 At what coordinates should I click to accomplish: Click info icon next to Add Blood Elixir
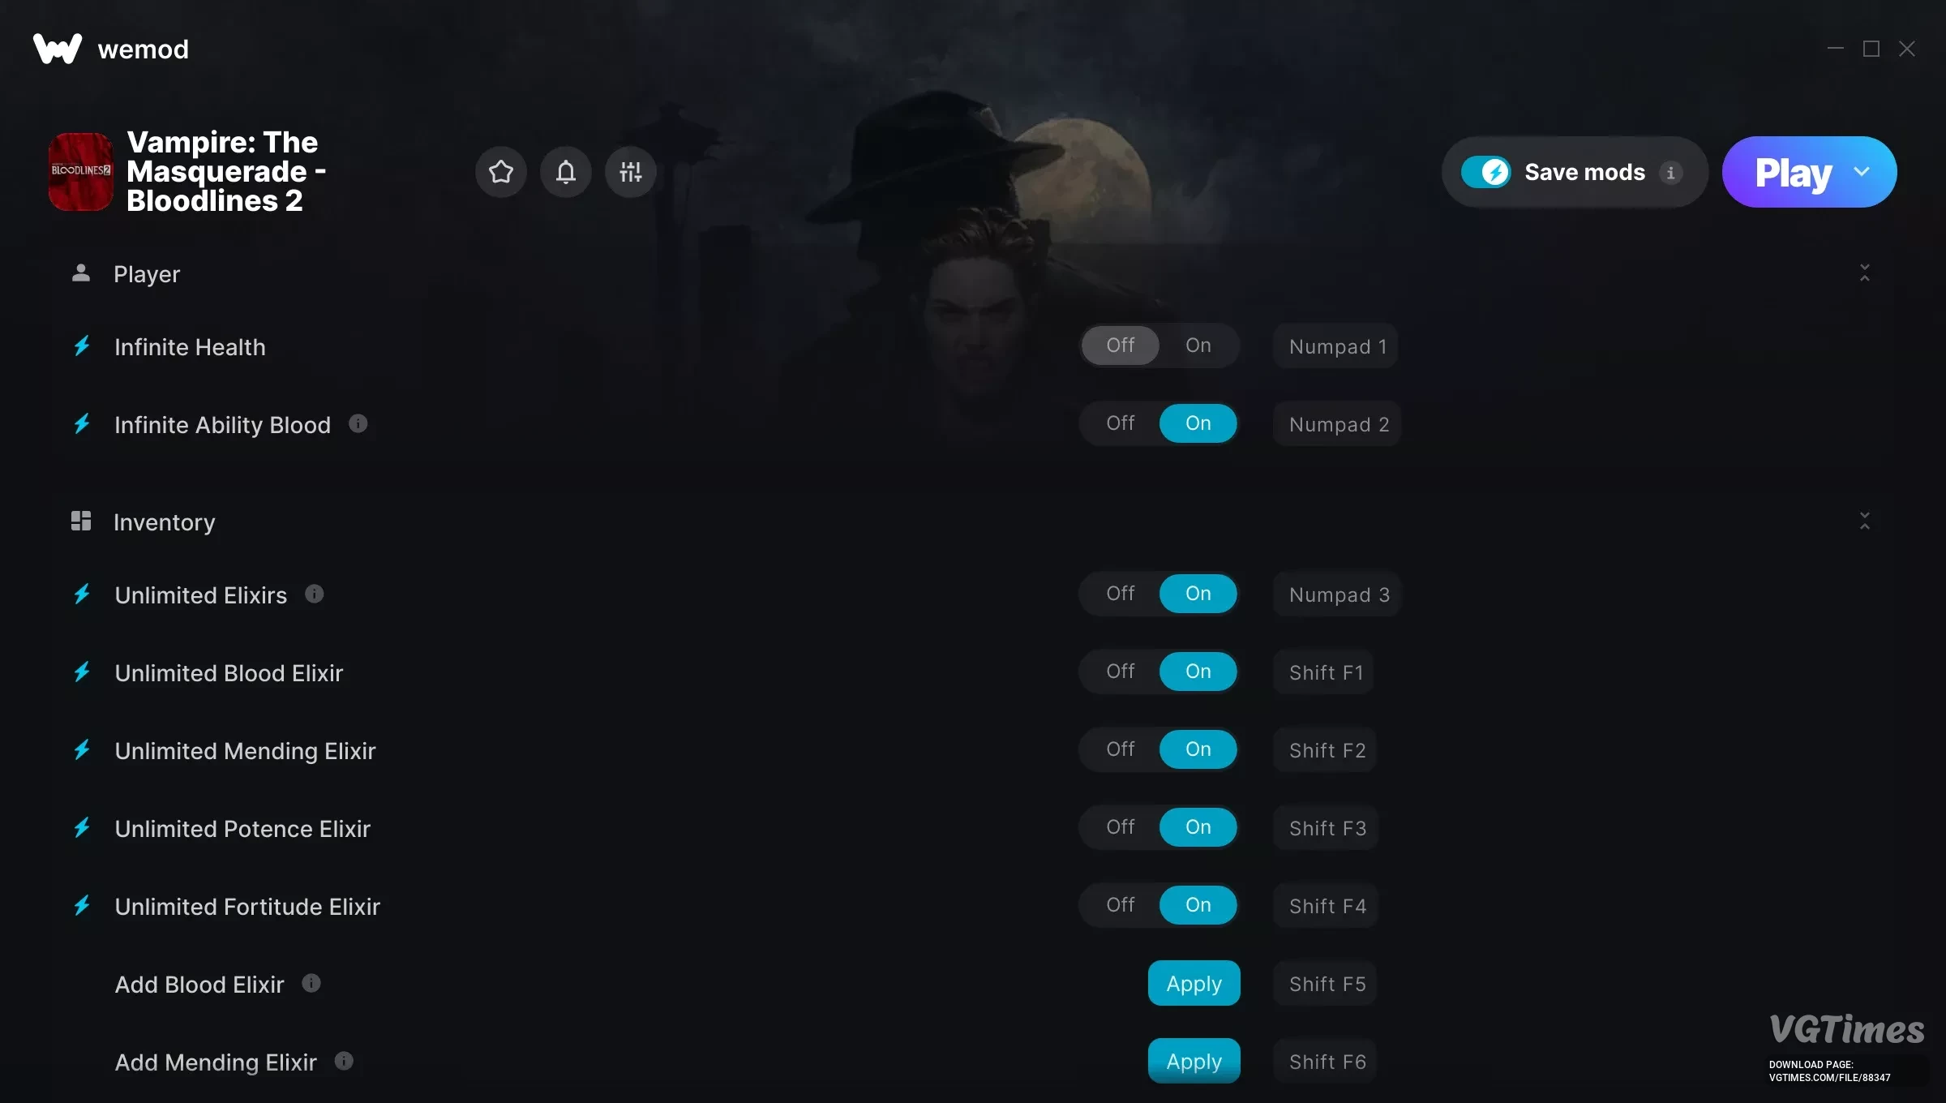pyautogui.click(x=311, y=983)
